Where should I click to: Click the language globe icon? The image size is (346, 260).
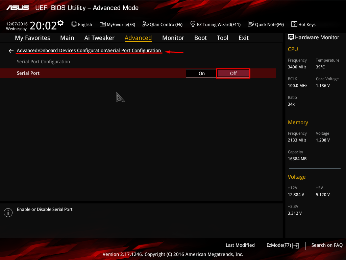[74, 24]
